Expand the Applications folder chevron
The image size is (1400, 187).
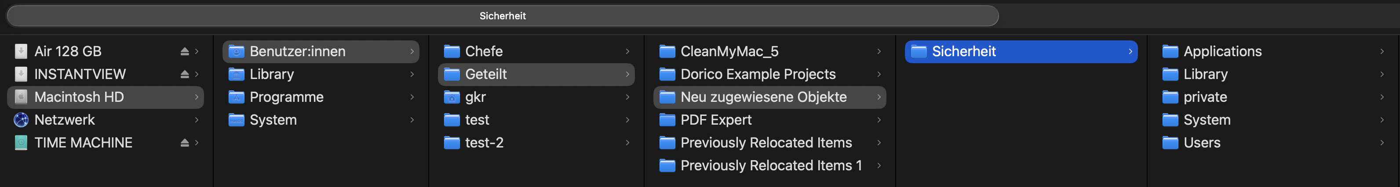(x=1382, y=51)
